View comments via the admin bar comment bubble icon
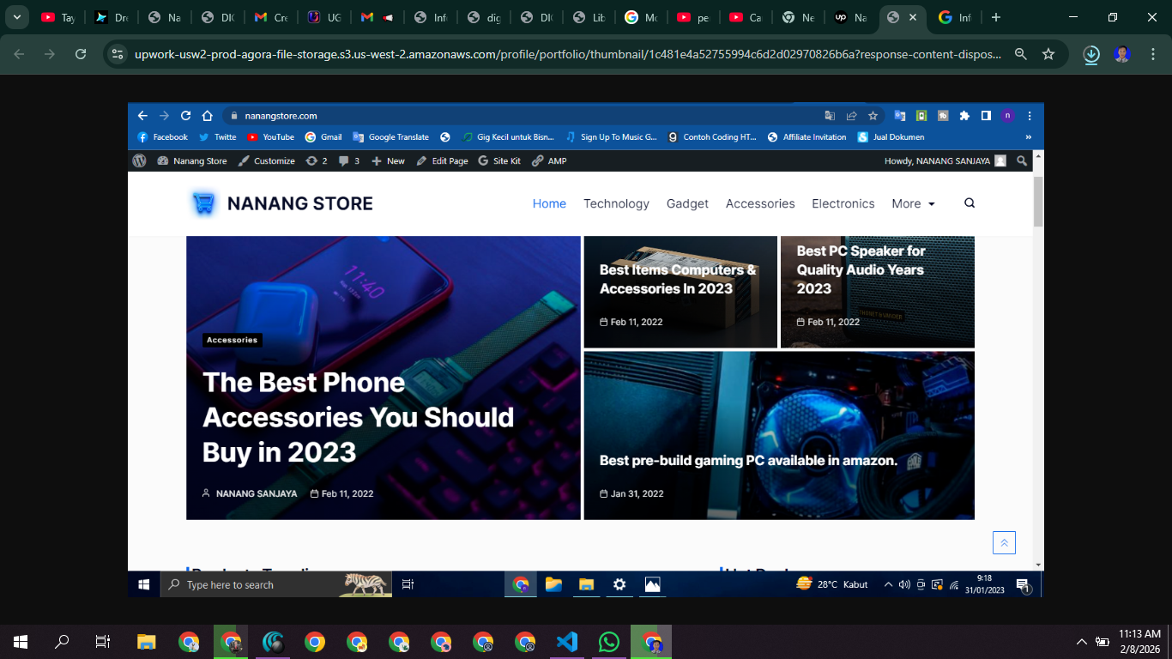Image resolution: width=1172 pixels, height=659 pixels. coord(342,160)
